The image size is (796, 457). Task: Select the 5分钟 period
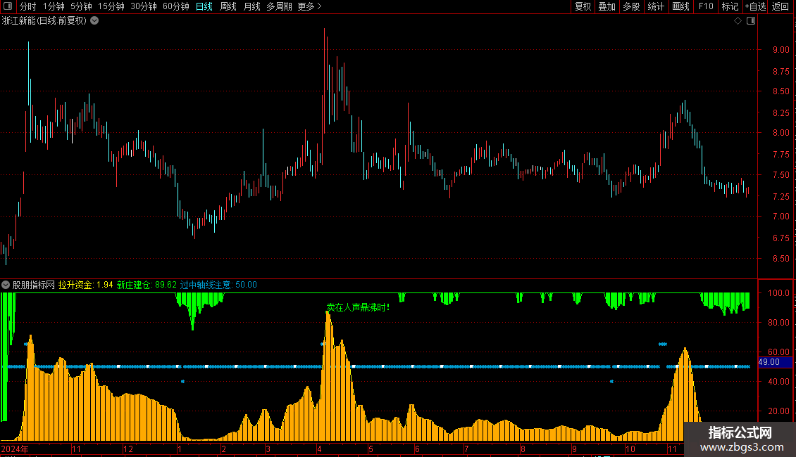click(81, 6)
